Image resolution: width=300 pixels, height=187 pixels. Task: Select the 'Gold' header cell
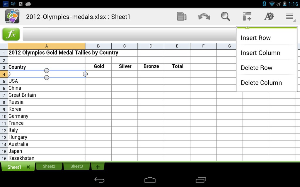98,67
